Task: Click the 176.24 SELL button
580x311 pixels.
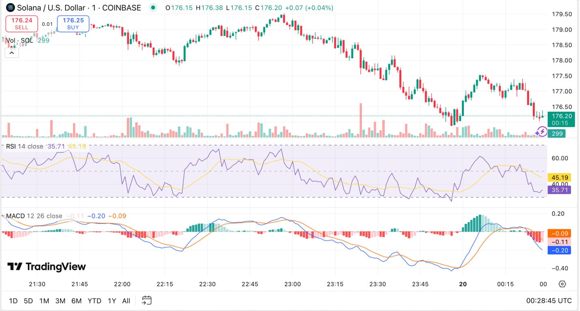Action: click(x=22, y=23)
